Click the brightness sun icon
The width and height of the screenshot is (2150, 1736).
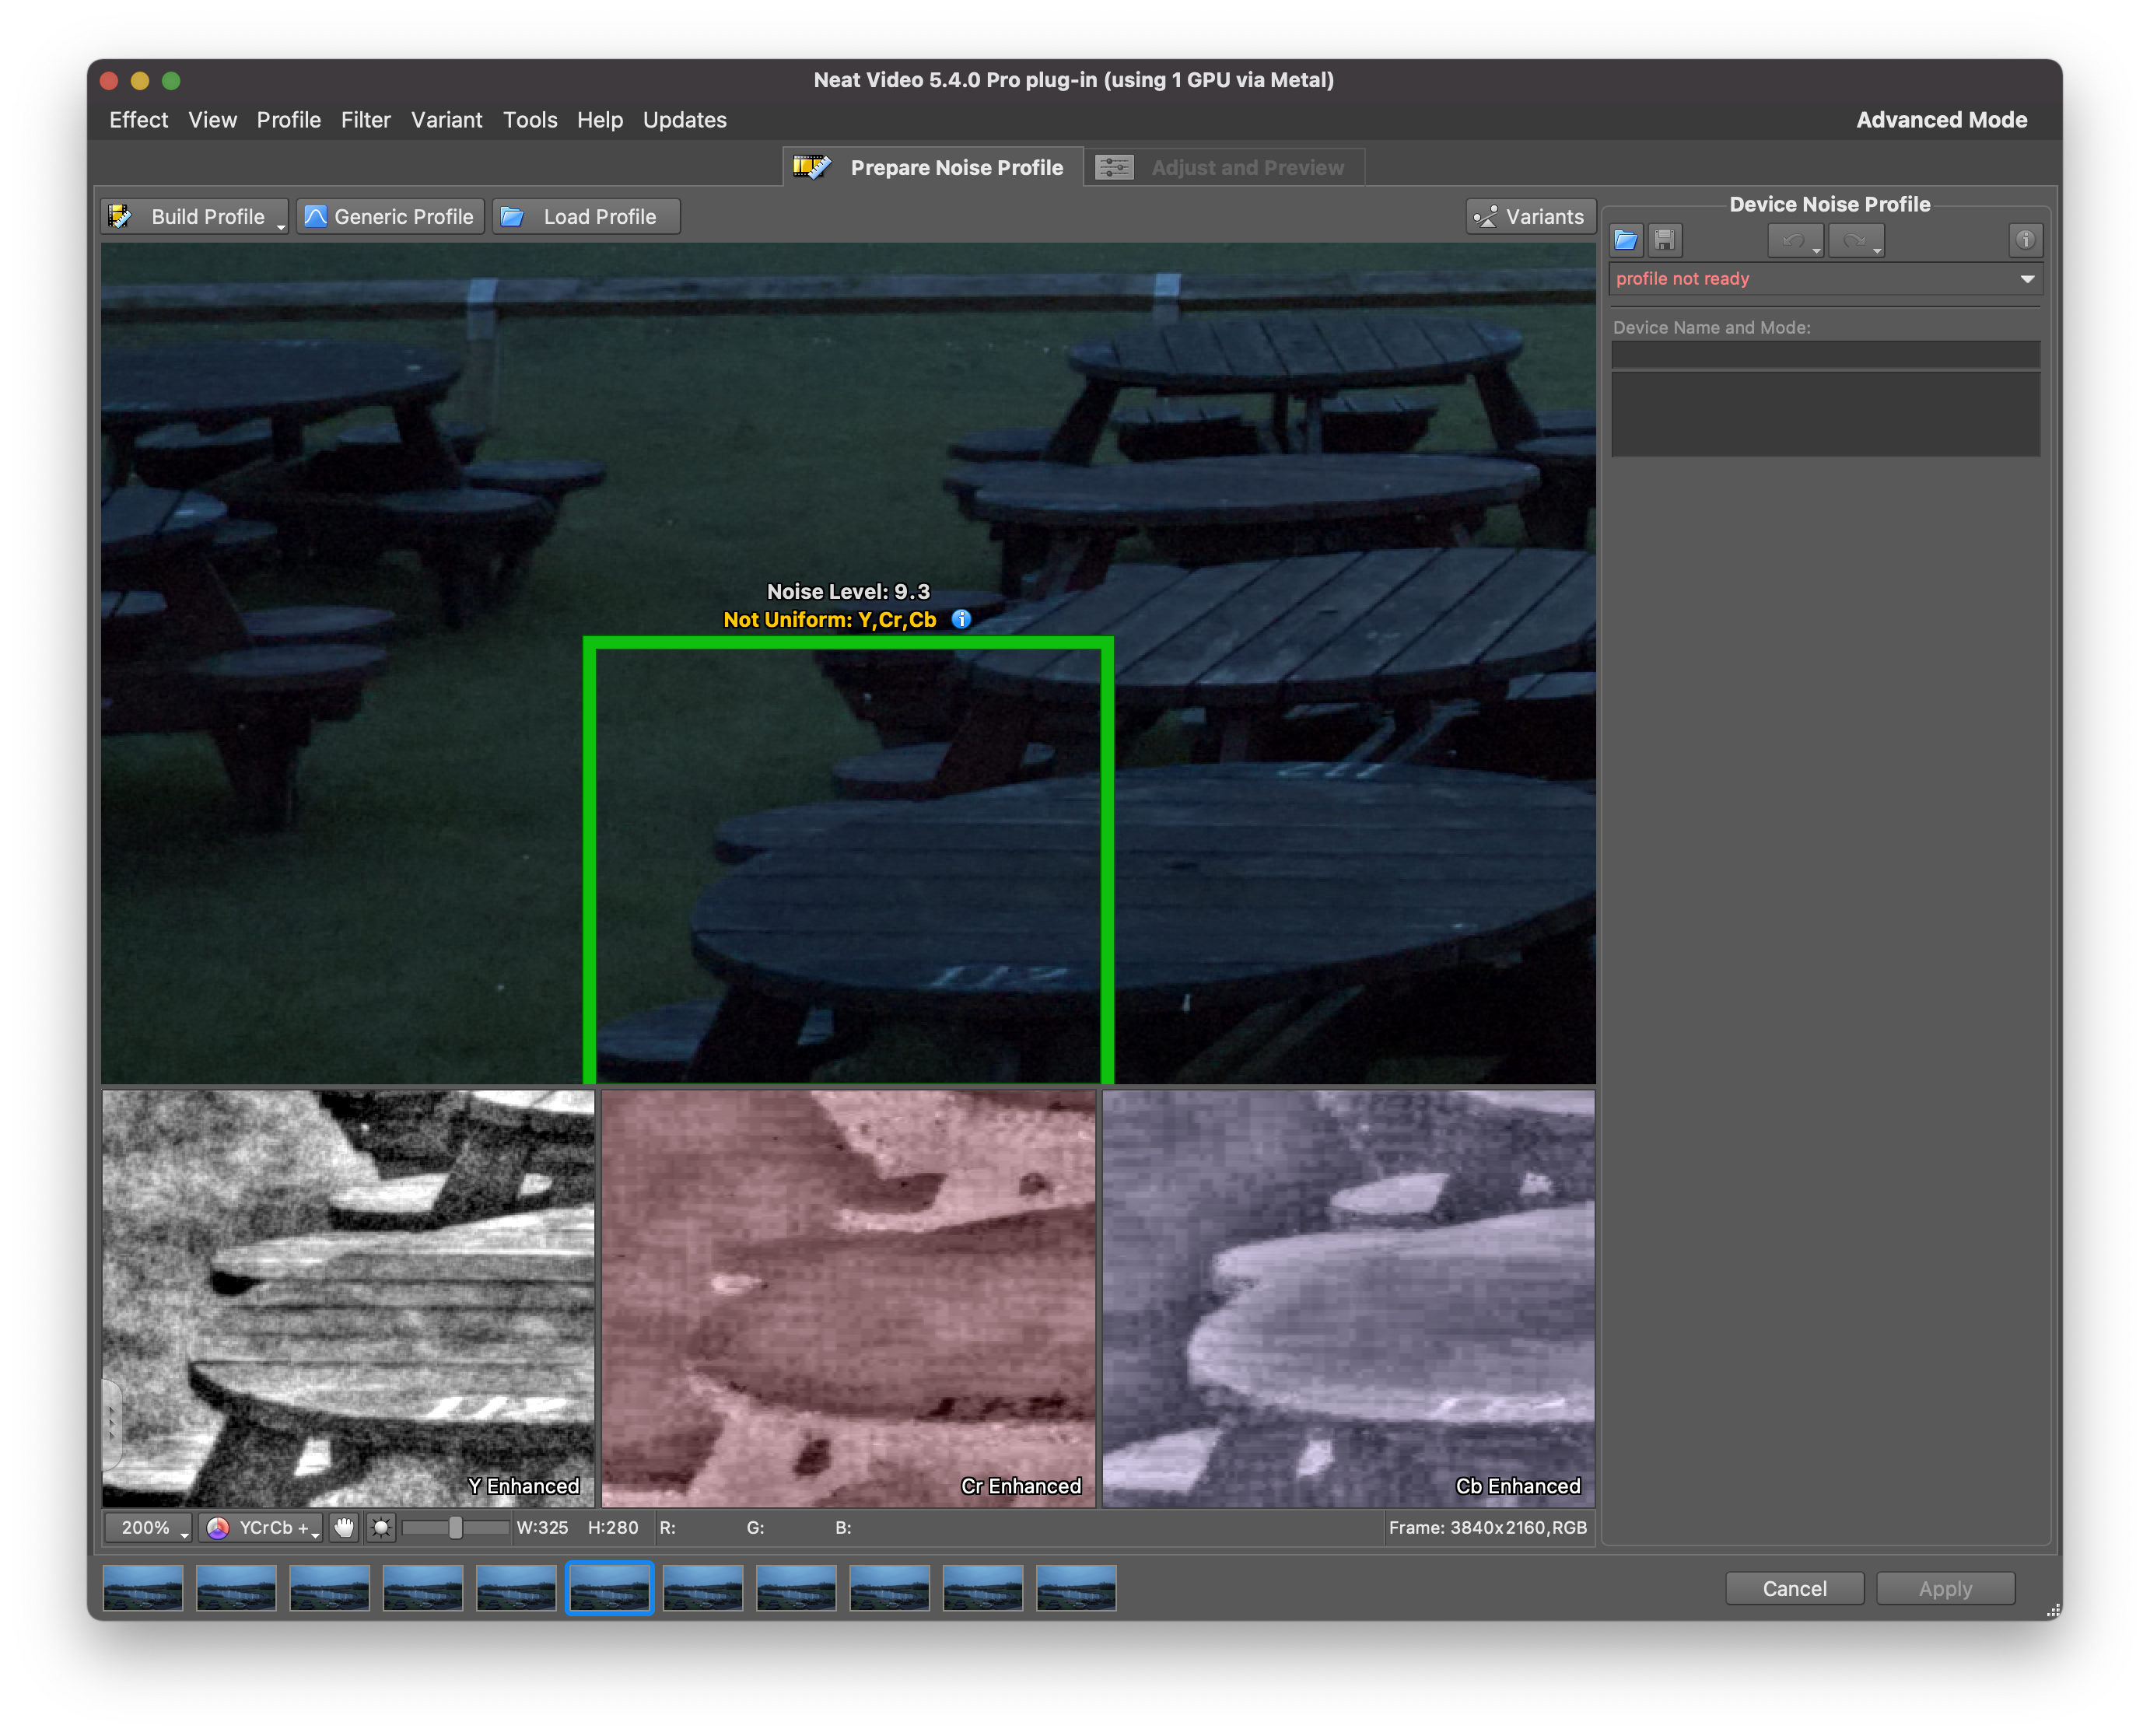pyautogui.click(x=381, y=1527)
